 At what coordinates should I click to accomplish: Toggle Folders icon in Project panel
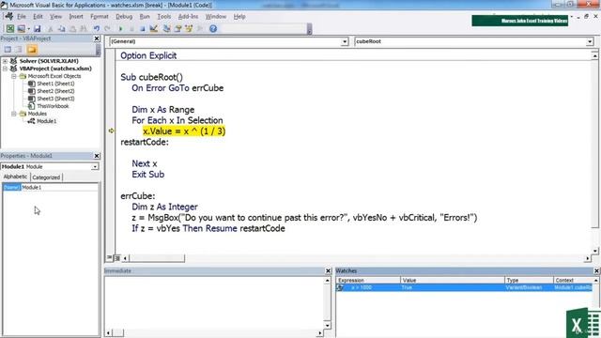pyautogui.click(x=32, y=50)
